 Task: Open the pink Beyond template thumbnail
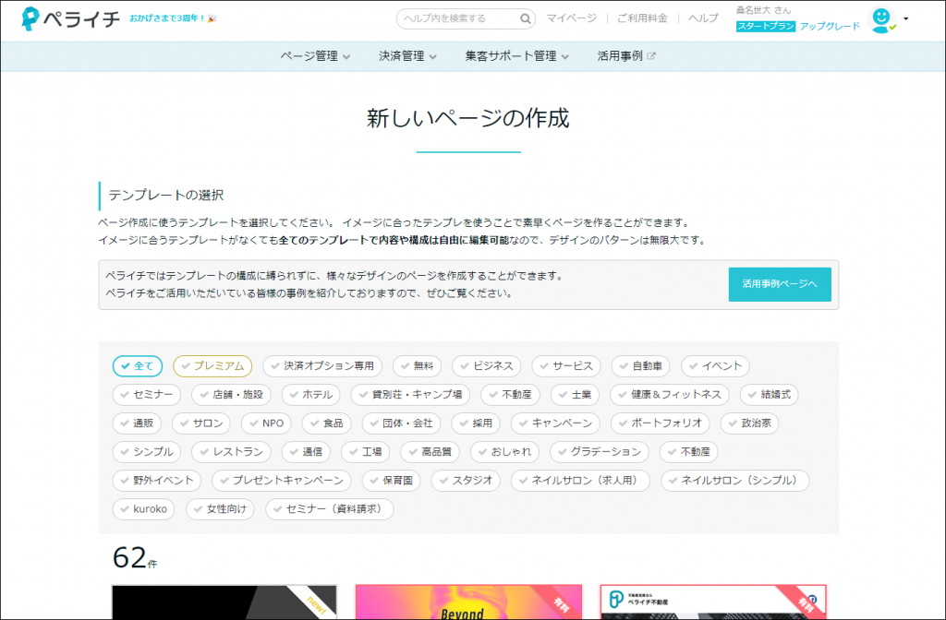468,602
